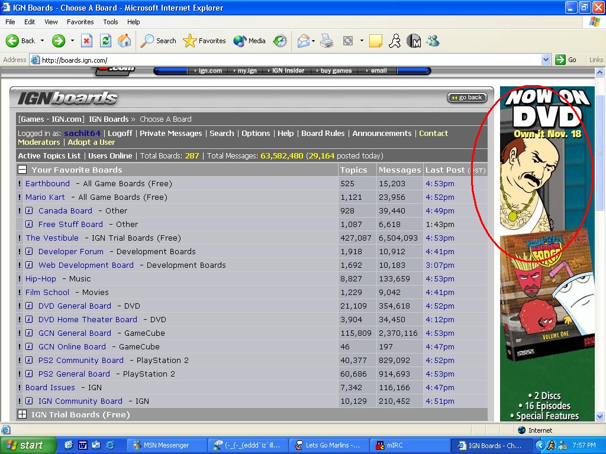The width and height of the screenshot is (606, 454).
Task: Open the Board Rules link
Action: 323,133
